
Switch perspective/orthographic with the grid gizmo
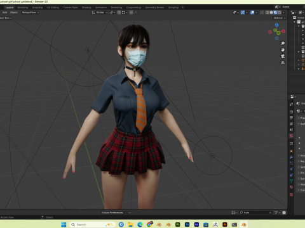point(283,63)
